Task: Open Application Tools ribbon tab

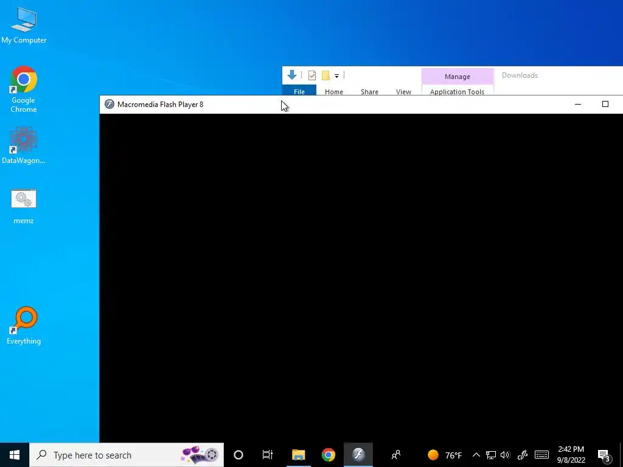Action: coord(457,91)
